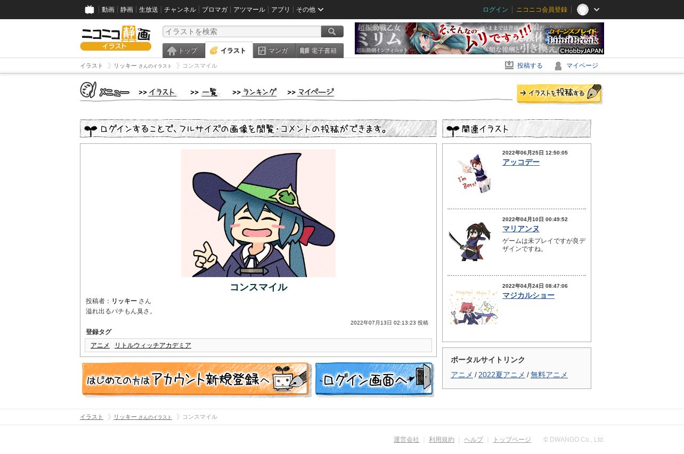This screenshot has height=454, width=684.
Task: Open ブロマガ in top bar
Action: click(x=215, y=10)
